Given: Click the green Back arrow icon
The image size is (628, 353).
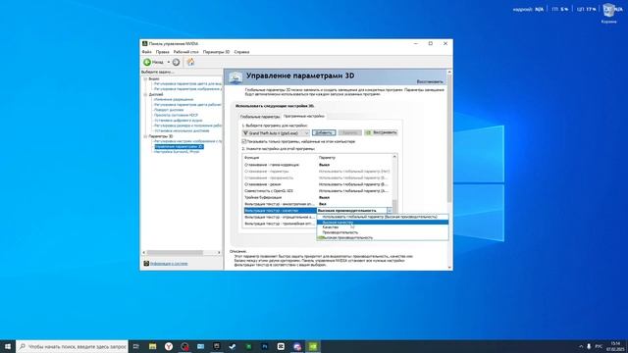Looking at the screenshot, I should point(147,62).
